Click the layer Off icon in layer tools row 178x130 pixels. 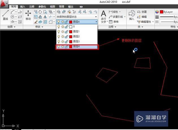pos(95,12)
